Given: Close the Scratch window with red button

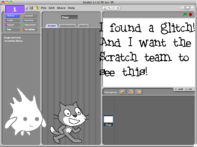Looking at the screenshot, I should (3, 2).
